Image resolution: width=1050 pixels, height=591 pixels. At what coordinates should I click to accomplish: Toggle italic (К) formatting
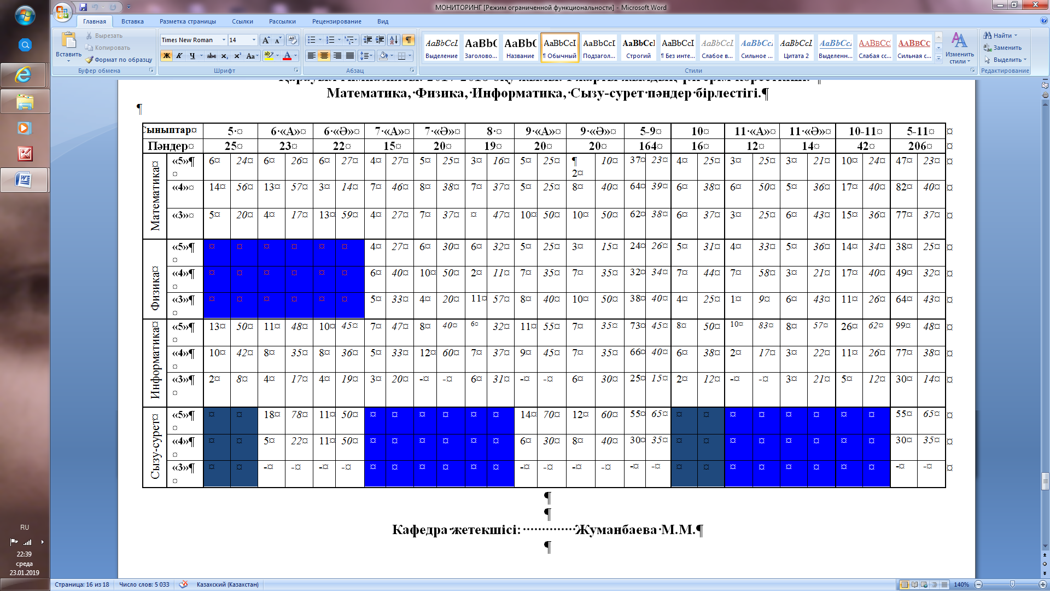click(179, 56)
